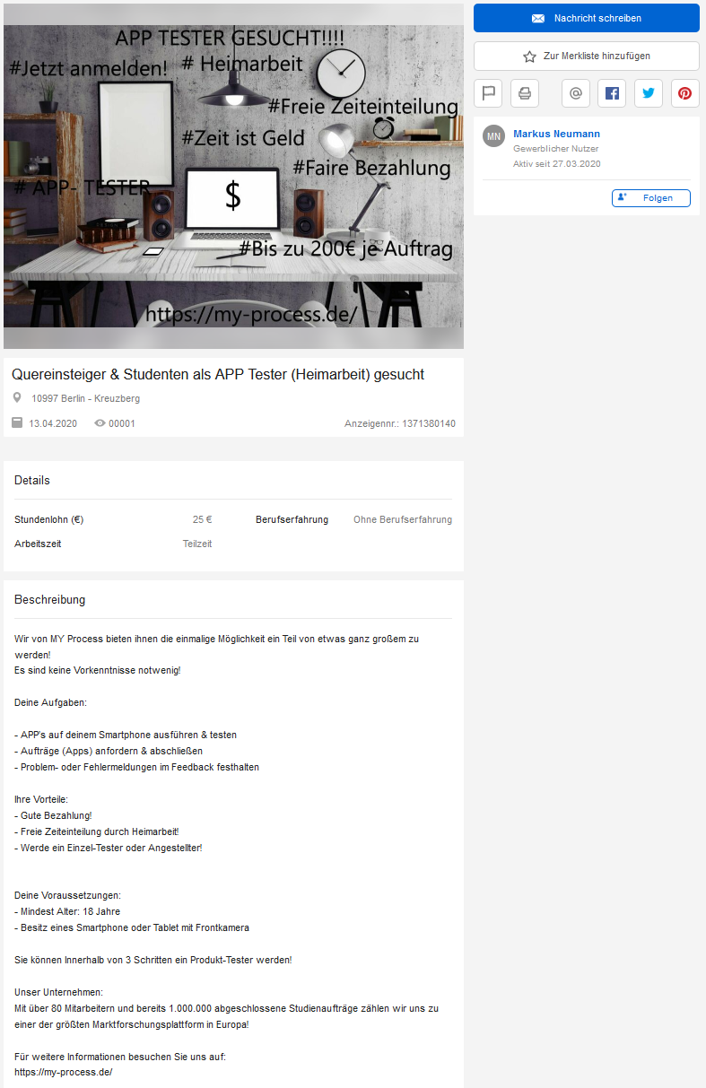Open Markus Neumann profile link
This screenshot has width=706, height=1088.
(x=556, y=134)
